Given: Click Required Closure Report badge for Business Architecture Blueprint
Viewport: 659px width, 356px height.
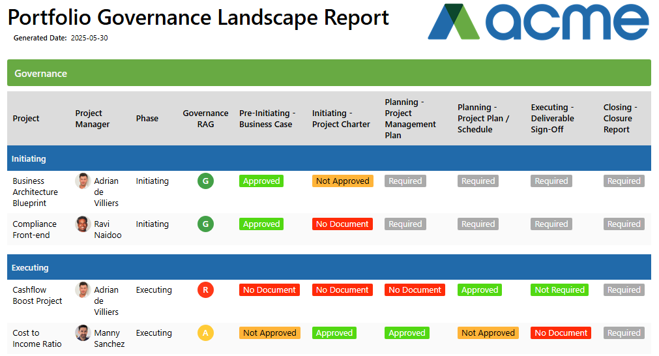Looking at the screenshot, I should pyautogui.click(x=624, y=181).
